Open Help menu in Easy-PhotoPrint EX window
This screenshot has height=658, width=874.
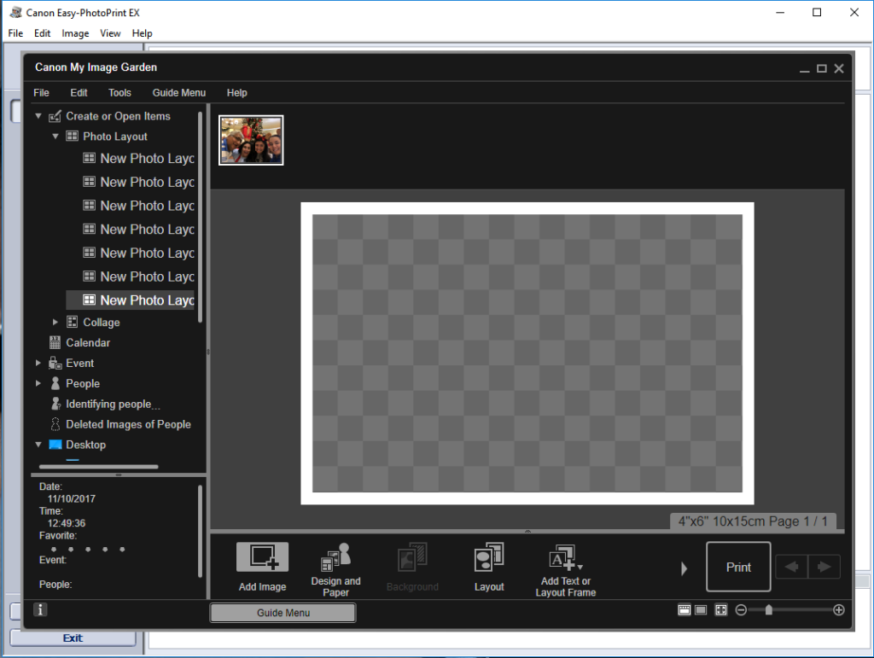click(x=143, y=33)
